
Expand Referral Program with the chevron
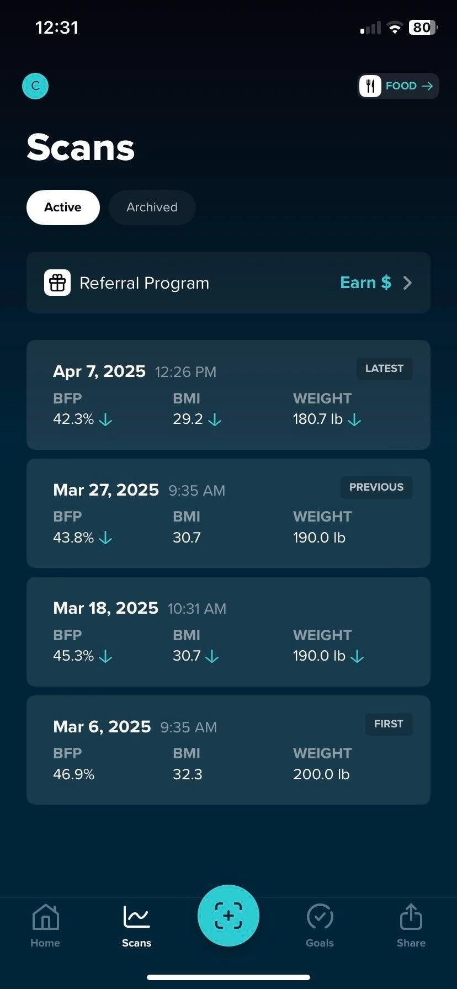[407, 283]
